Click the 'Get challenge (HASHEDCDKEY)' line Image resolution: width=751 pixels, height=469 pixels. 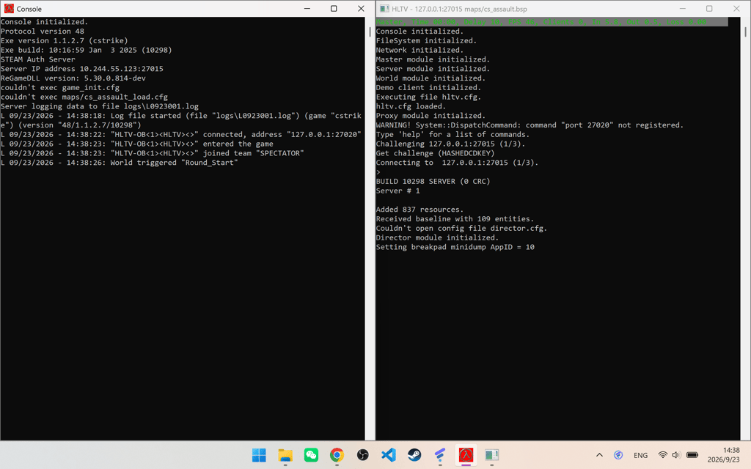436,153
